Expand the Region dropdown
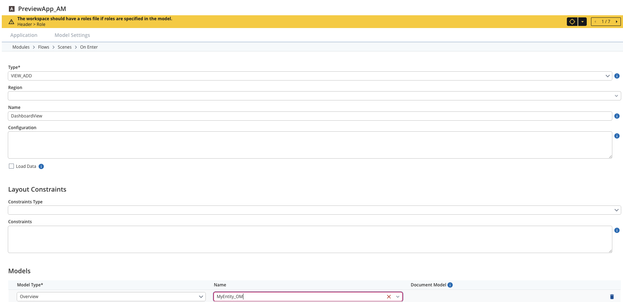 point(314,96)
